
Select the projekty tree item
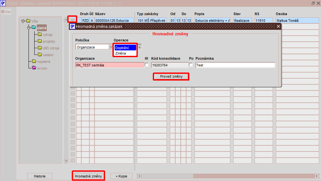click(49, 41)
